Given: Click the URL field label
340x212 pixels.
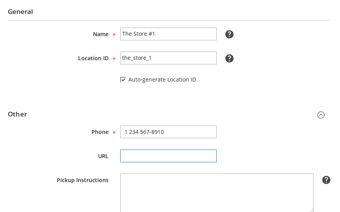Looking at the screenshot, I should tap(103, 156).
